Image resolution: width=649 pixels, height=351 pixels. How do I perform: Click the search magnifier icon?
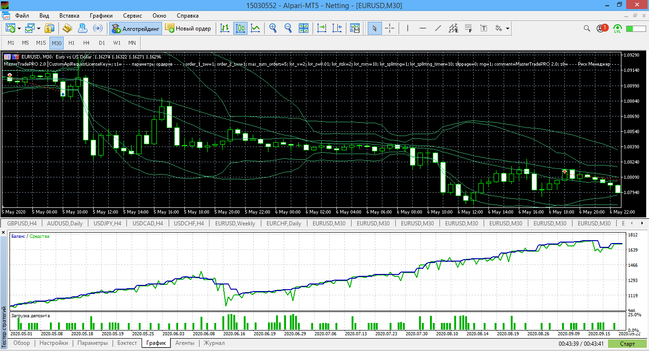pos(587,29)
